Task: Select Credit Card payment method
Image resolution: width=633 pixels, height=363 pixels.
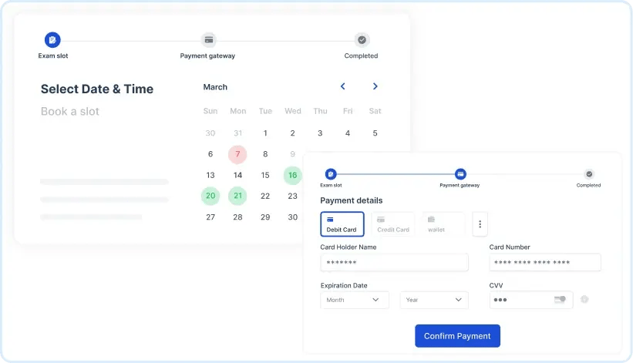Action: coord(392,224)
